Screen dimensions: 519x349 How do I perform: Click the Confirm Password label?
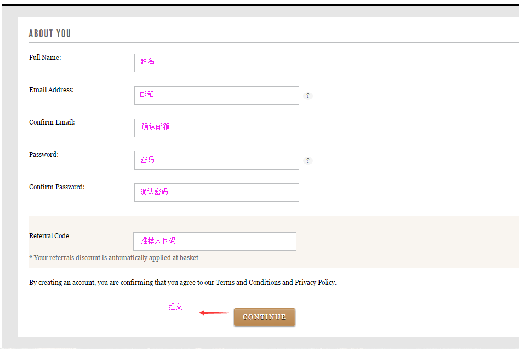(57, 187)
